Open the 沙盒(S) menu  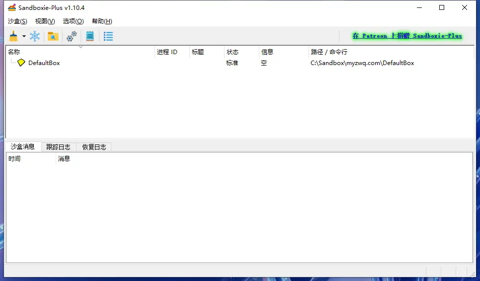17,21
